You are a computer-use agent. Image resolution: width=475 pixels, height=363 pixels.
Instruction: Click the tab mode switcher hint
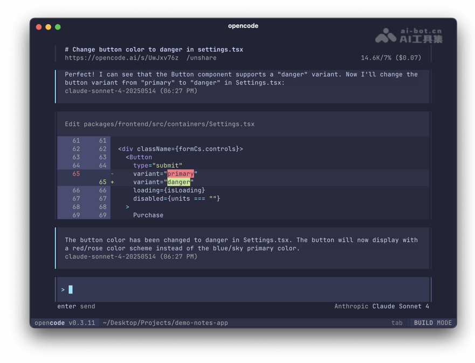pos(397,323)
